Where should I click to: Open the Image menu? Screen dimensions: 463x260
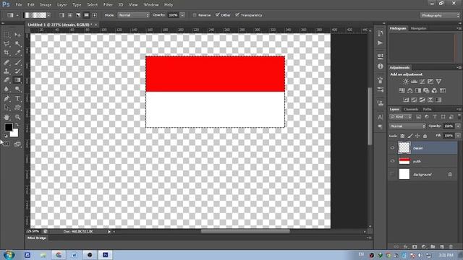46,5
